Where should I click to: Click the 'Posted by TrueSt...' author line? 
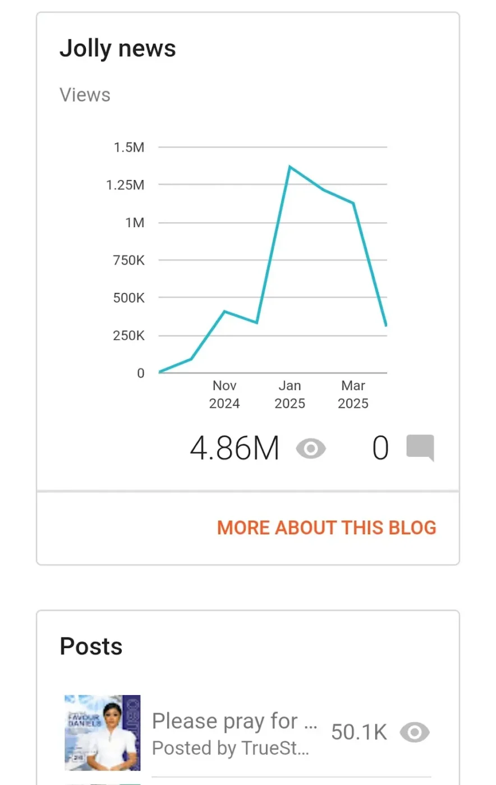pyautogui.click(x=231, y=748)
